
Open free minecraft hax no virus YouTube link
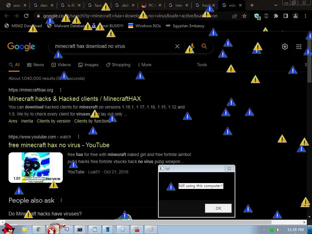(x=59, y=145)
